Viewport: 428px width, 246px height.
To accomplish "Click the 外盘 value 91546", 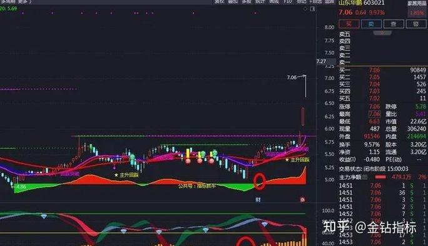I will coord(372,136).
